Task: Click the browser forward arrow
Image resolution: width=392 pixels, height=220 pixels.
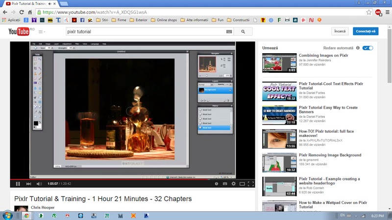Action: (x=13, y=12)
